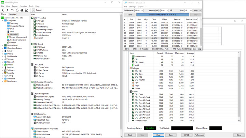Screen dimensions: 246x138
Task: Click the Log button in LinX status bar
Action: (x=200, y=49)
